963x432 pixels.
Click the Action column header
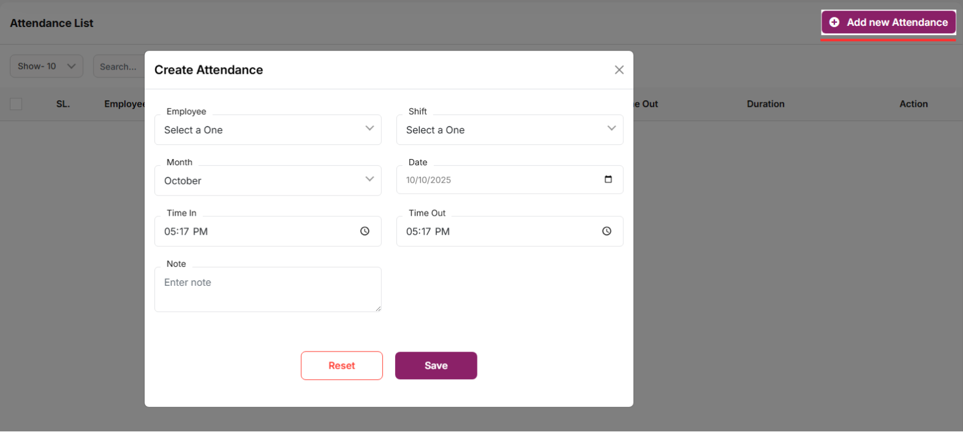(913, 104)
